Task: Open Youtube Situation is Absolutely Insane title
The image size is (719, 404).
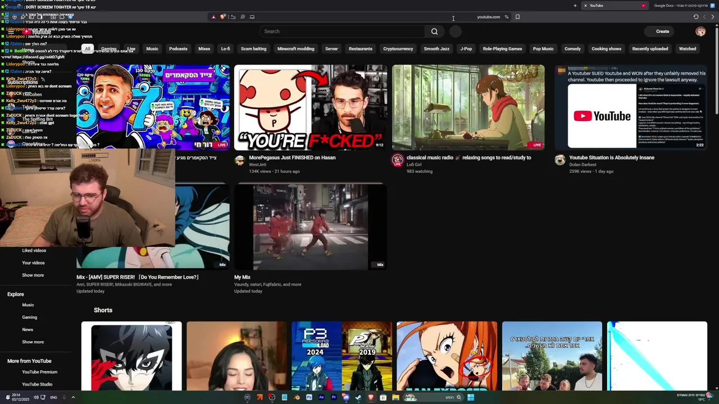Action: click(612, 158)
